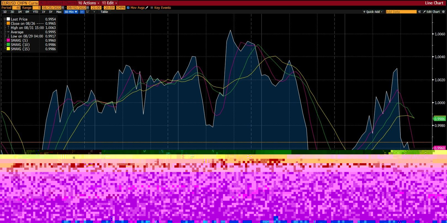Open the chart settings gear icon
The image size is (447, 223).
tap(443, 12)
